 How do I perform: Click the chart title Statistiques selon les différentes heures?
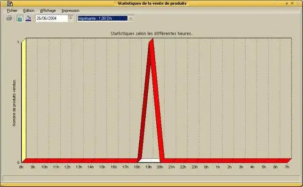coord(151,34)
